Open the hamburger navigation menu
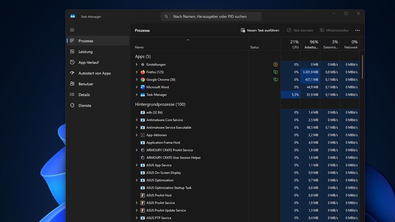The height and width of the screenshot is (222, 395). tap(72, 30)
